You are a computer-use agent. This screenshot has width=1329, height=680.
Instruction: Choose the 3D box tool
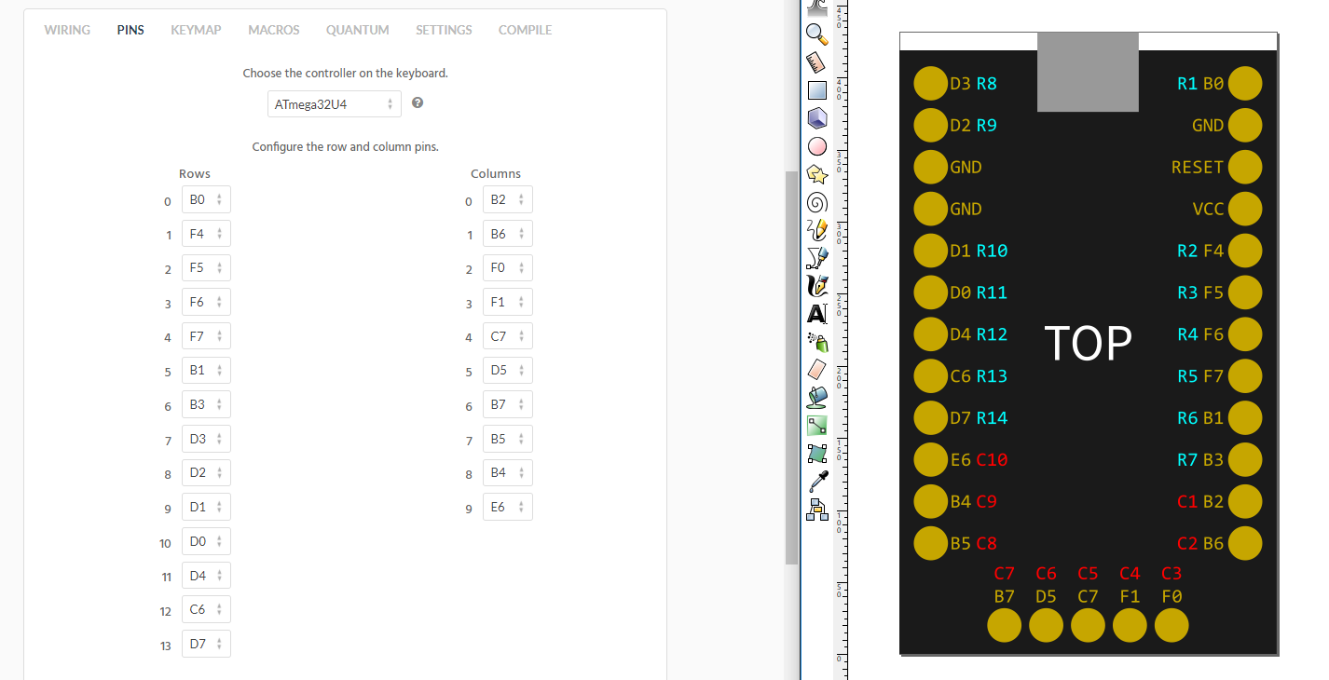coord(816,118)
